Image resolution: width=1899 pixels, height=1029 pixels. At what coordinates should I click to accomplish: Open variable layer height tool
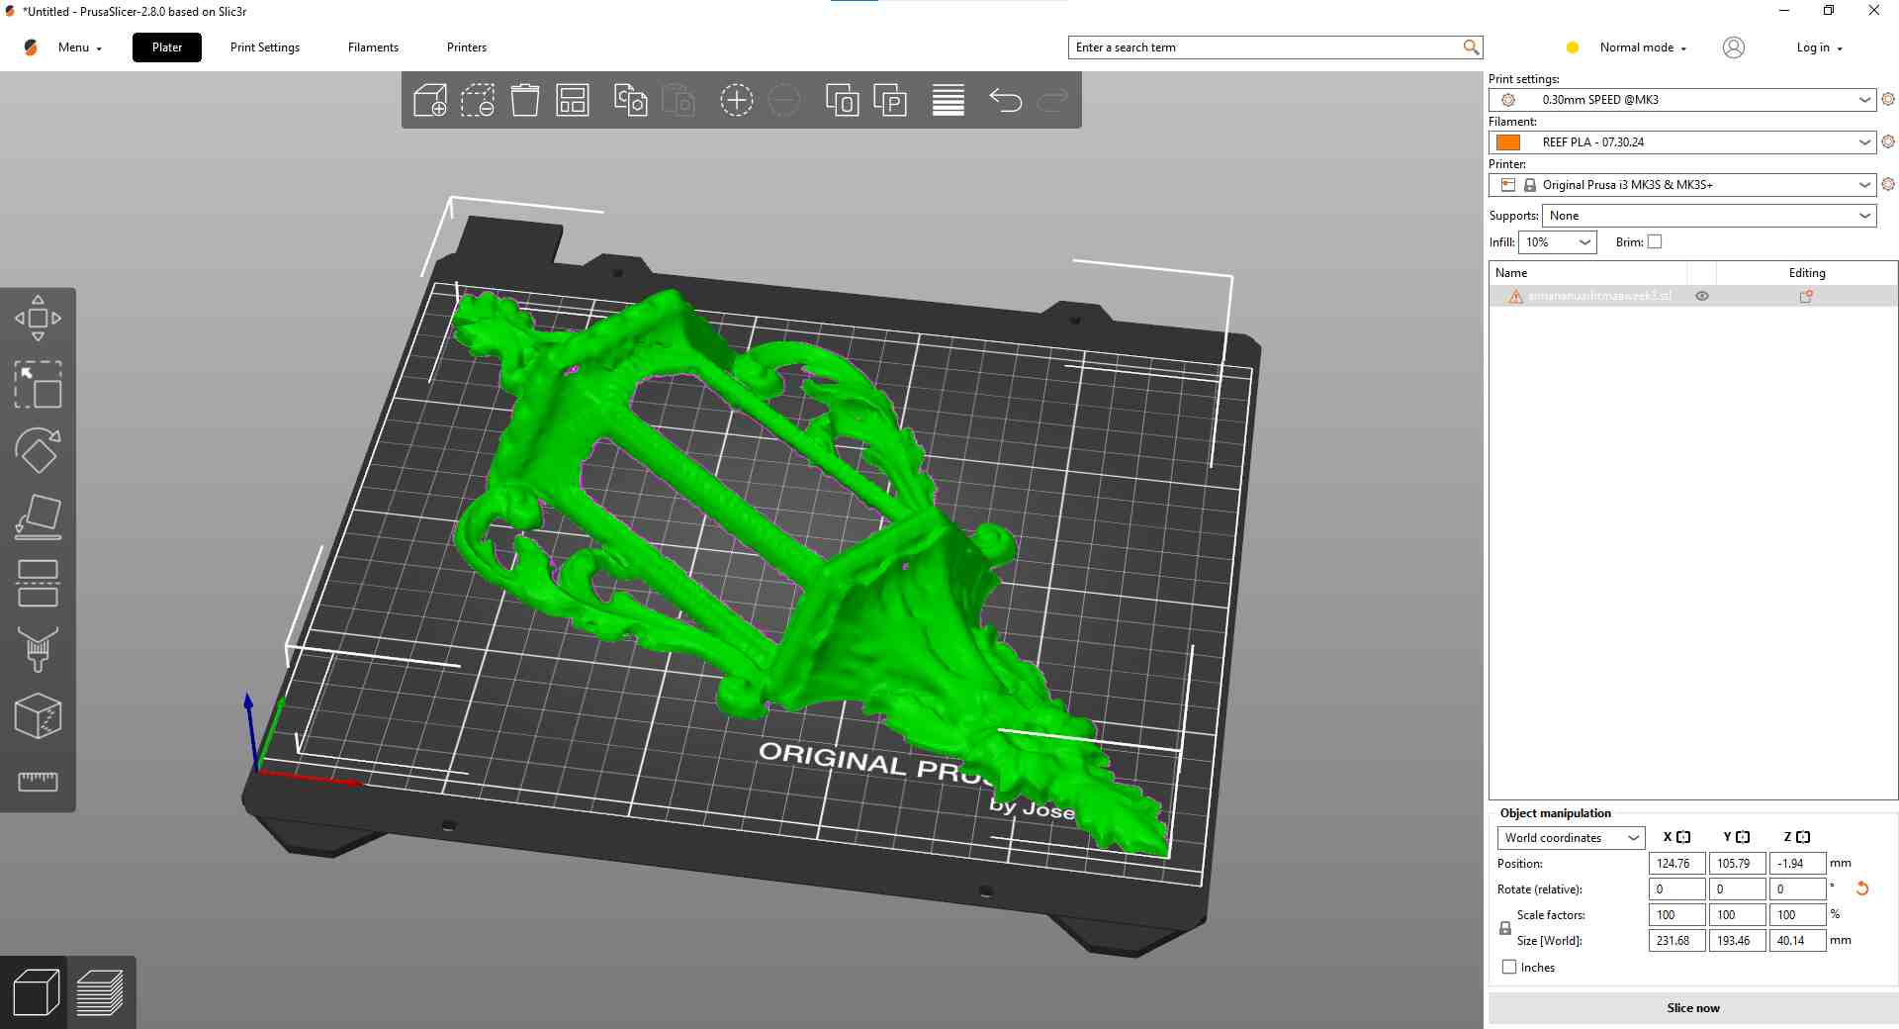click(949, 100)
